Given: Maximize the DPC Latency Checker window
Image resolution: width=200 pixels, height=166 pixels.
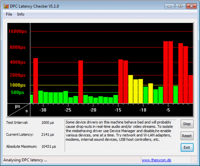Looking at the screenshot, I should click(x=180, y=6).
